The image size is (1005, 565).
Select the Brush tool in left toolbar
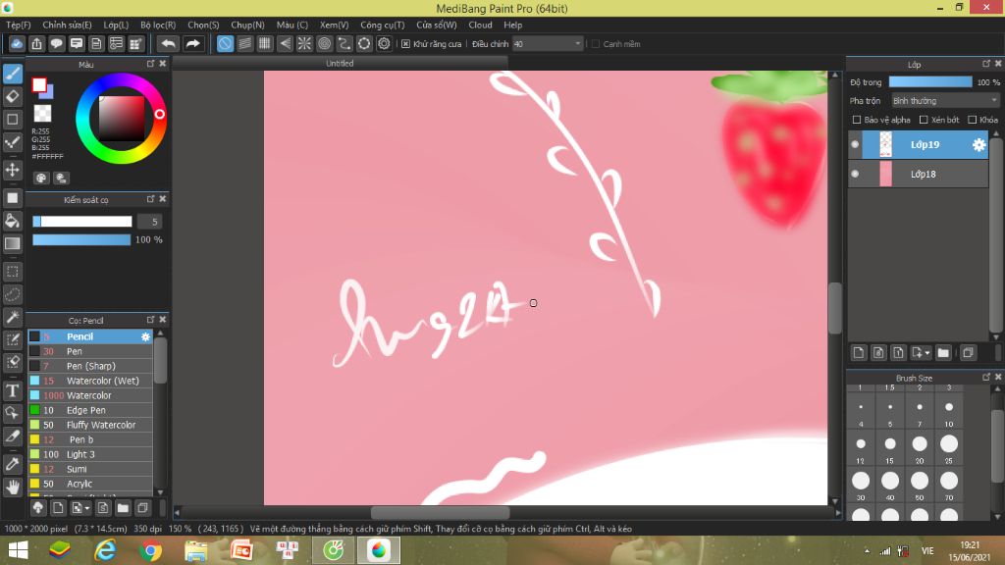coord(12,74)
